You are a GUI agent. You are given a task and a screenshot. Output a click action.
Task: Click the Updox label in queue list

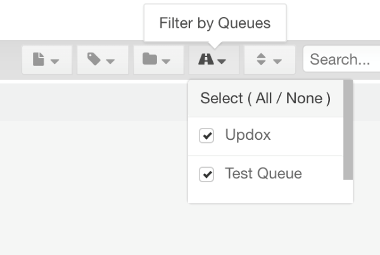pos(248,135)
